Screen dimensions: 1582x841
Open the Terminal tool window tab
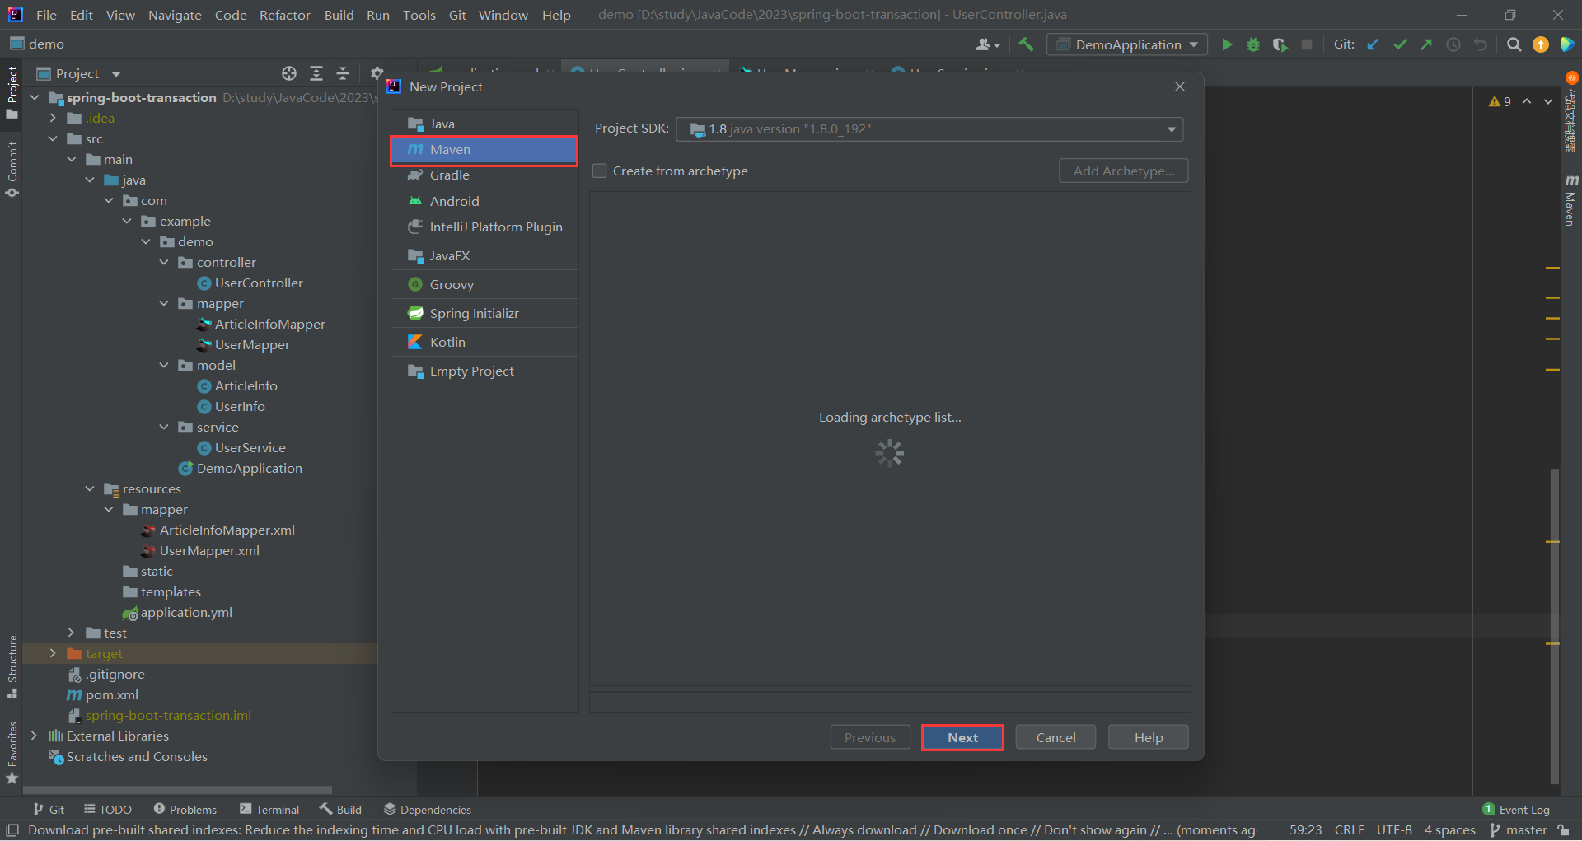[x=269, y=810]
